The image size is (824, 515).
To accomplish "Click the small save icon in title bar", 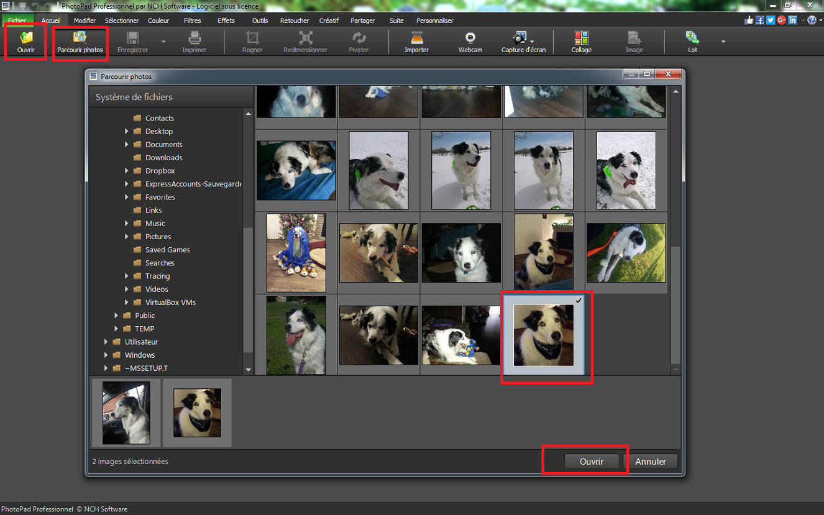I will pyautogui.click(x=23, y=6).
